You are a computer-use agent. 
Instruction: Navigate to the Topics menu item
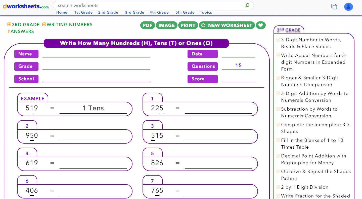click(206, 12)
